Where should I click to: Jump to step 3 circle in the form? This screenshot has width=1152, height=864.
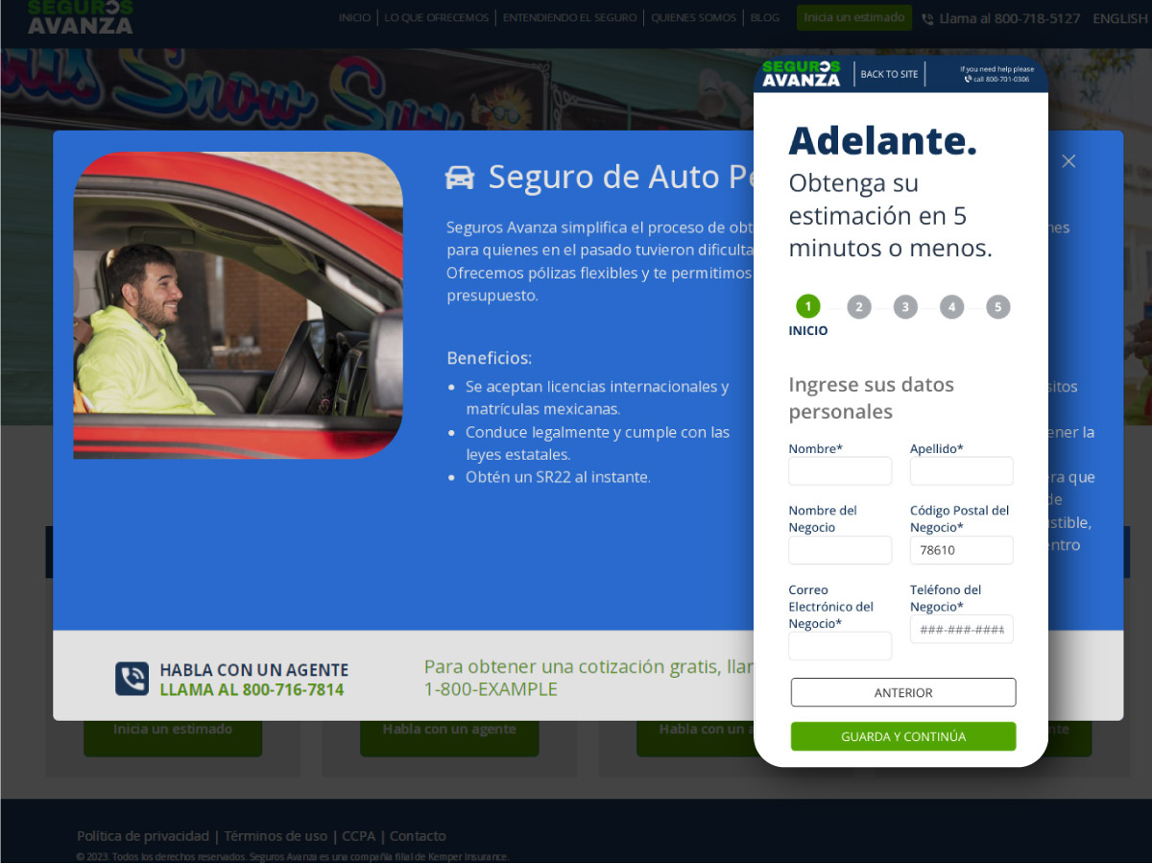[x=905, y=307]
